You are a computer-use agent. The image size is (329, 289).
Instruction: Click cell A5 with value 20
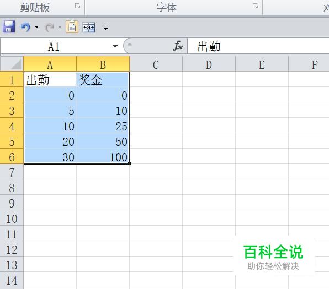[50, 141]
